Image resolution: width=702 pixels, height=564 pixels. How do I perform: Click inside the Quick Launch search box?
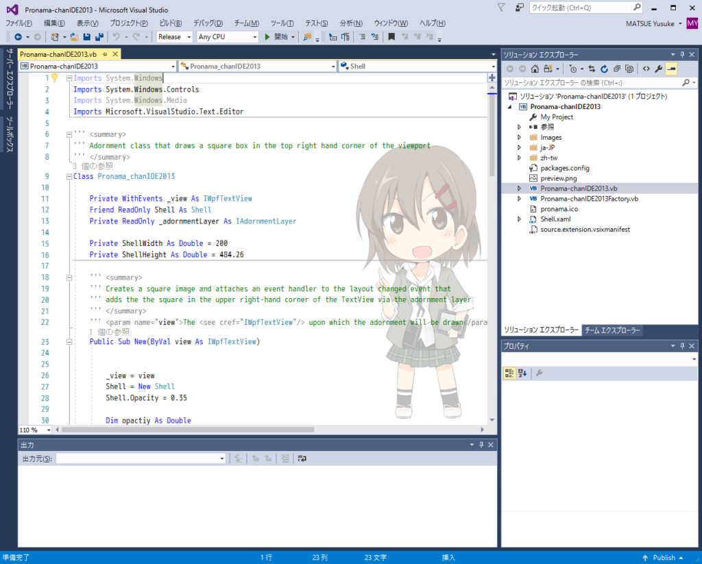pyautogui.click(x=583, y=7)
